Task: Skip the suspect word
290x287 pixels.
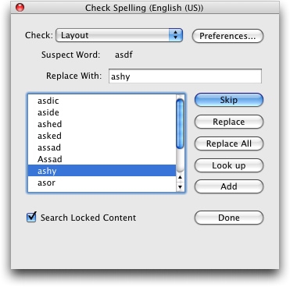Action: tap(229, 100)
